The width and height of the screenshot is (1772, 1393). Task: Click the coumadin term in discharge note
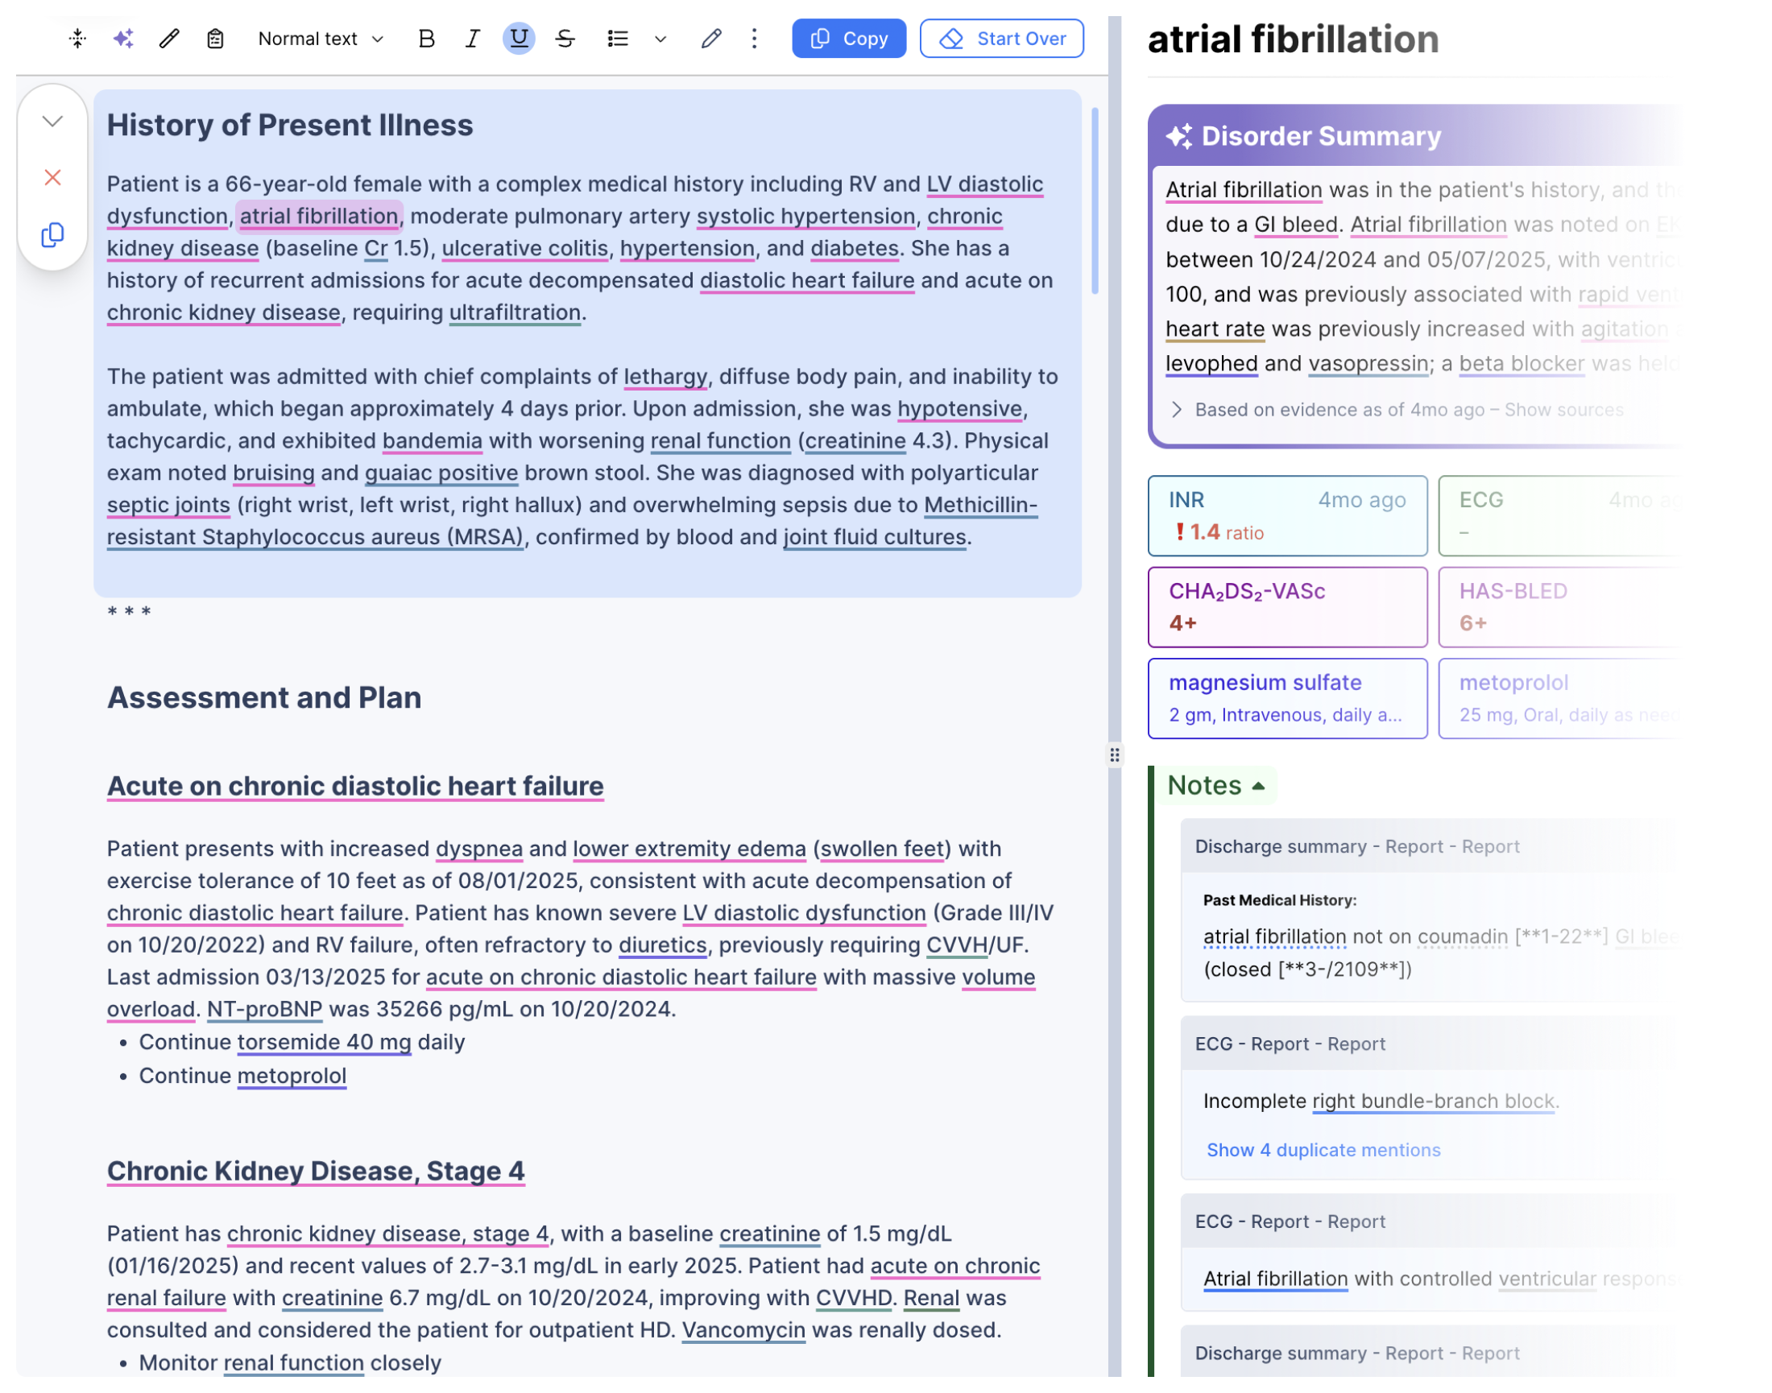1463,937
